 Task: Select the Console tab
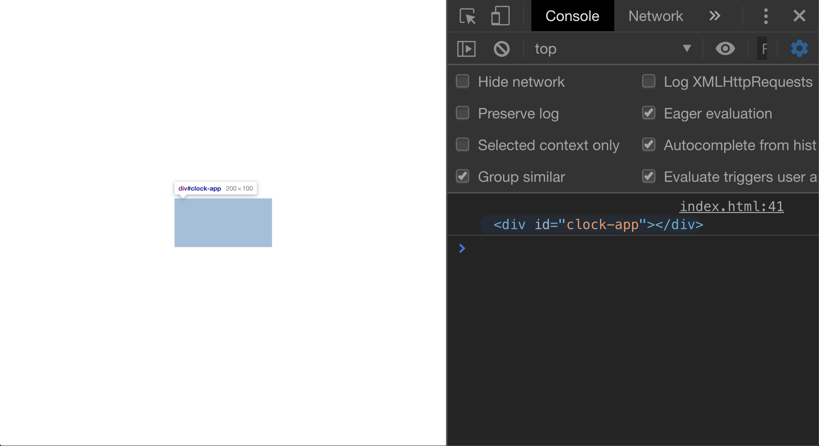pos(572,16)
